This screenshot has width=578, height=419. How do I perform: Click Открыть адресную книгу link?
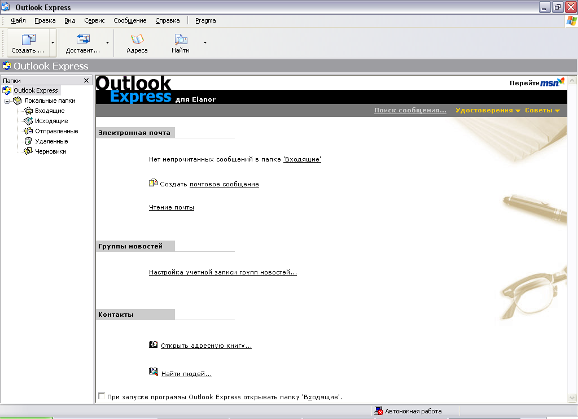(206, 346)
